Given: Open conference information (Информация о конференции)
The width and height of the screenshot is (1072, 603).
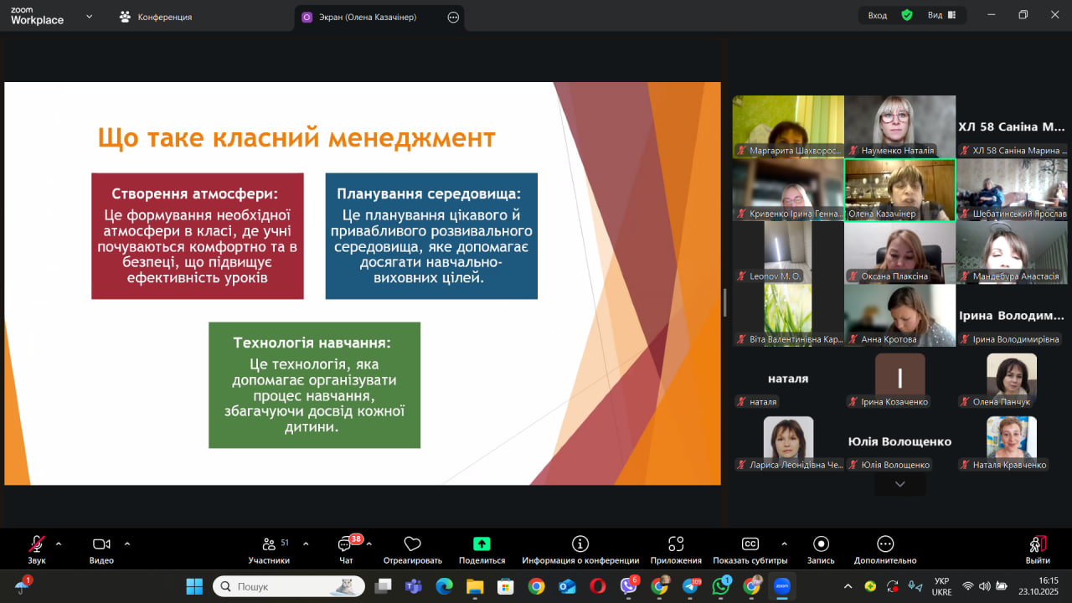Looking at the screenshot, I should tap(580, 549).
